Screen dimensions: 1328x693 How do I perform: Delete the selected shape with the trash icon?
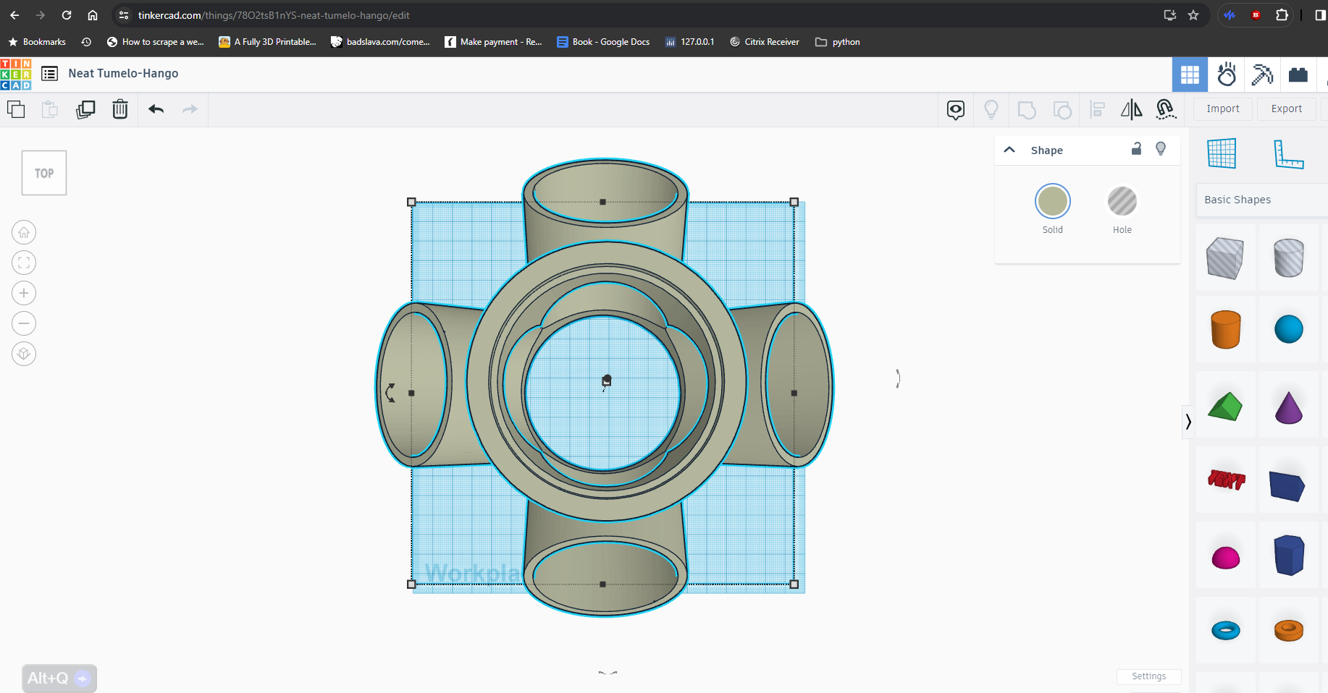click(120, 109)
